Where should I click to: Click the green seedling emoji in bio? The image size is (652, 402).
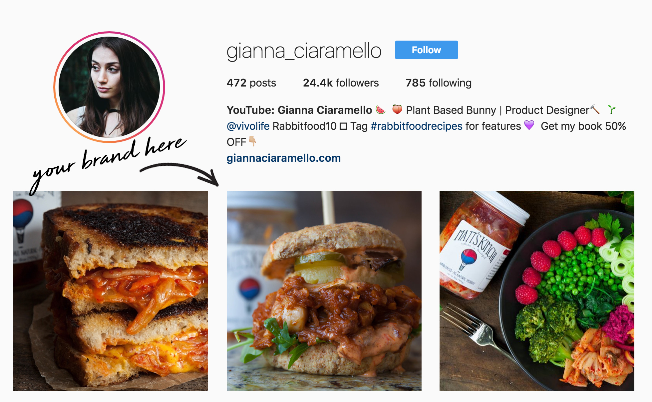tap(612, 109)
